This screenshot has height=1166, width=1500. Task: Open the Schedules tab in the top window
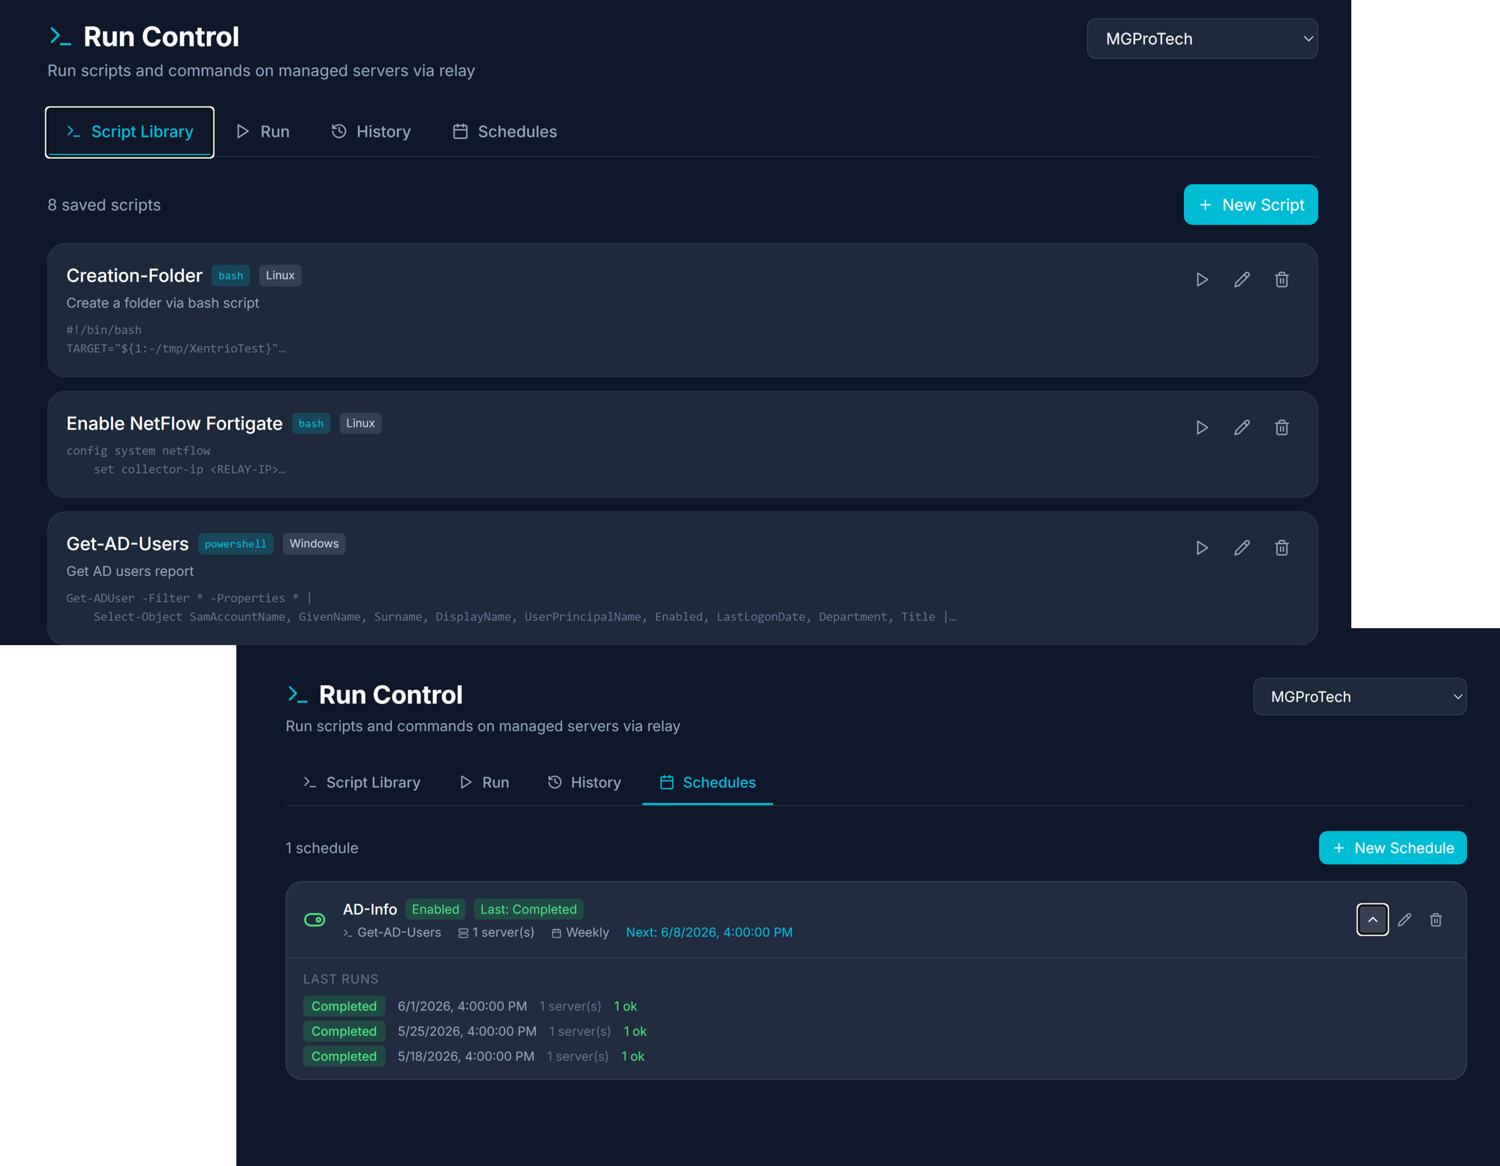pos(505,132)
